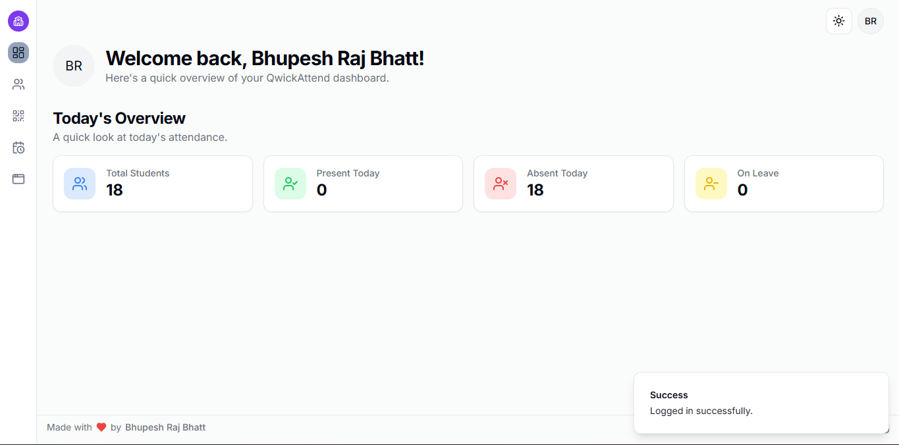Image resolution: width=899 pixels, height=445 pixels.
Task: Click the window panel icon in sidebar
Action: [18, 179]
